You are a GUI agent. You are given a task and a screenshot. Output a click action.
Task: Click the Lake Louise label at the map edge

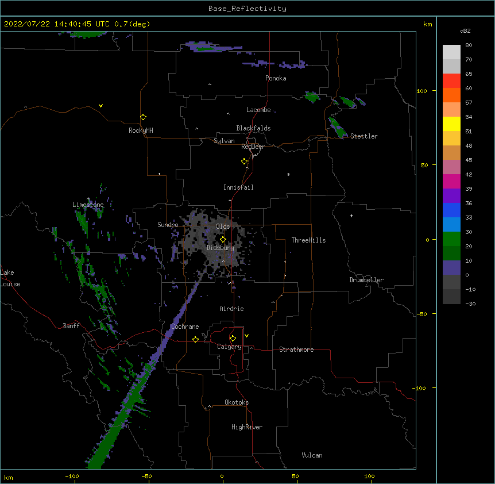click(10, 278)
